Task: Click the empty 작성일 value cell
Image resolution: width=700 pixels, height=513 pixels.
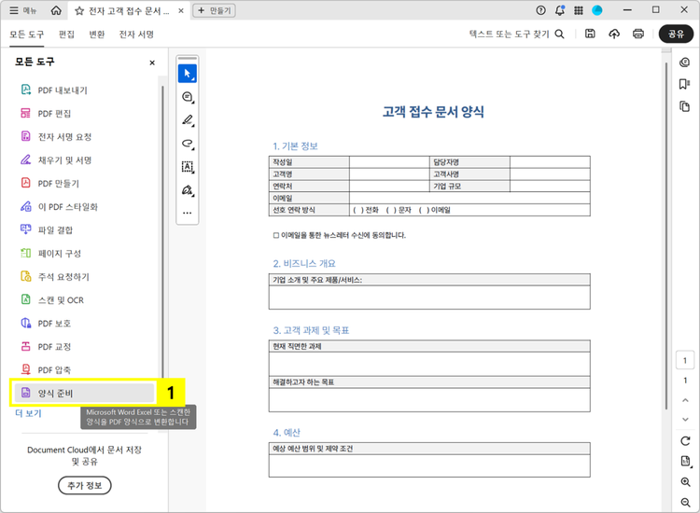Action: pos(389,162)
